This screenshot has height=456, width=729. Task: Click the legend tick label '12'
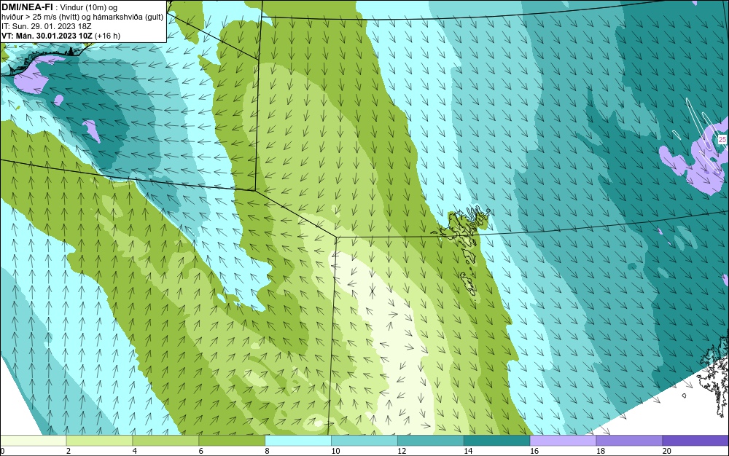[x=402, y=451]
